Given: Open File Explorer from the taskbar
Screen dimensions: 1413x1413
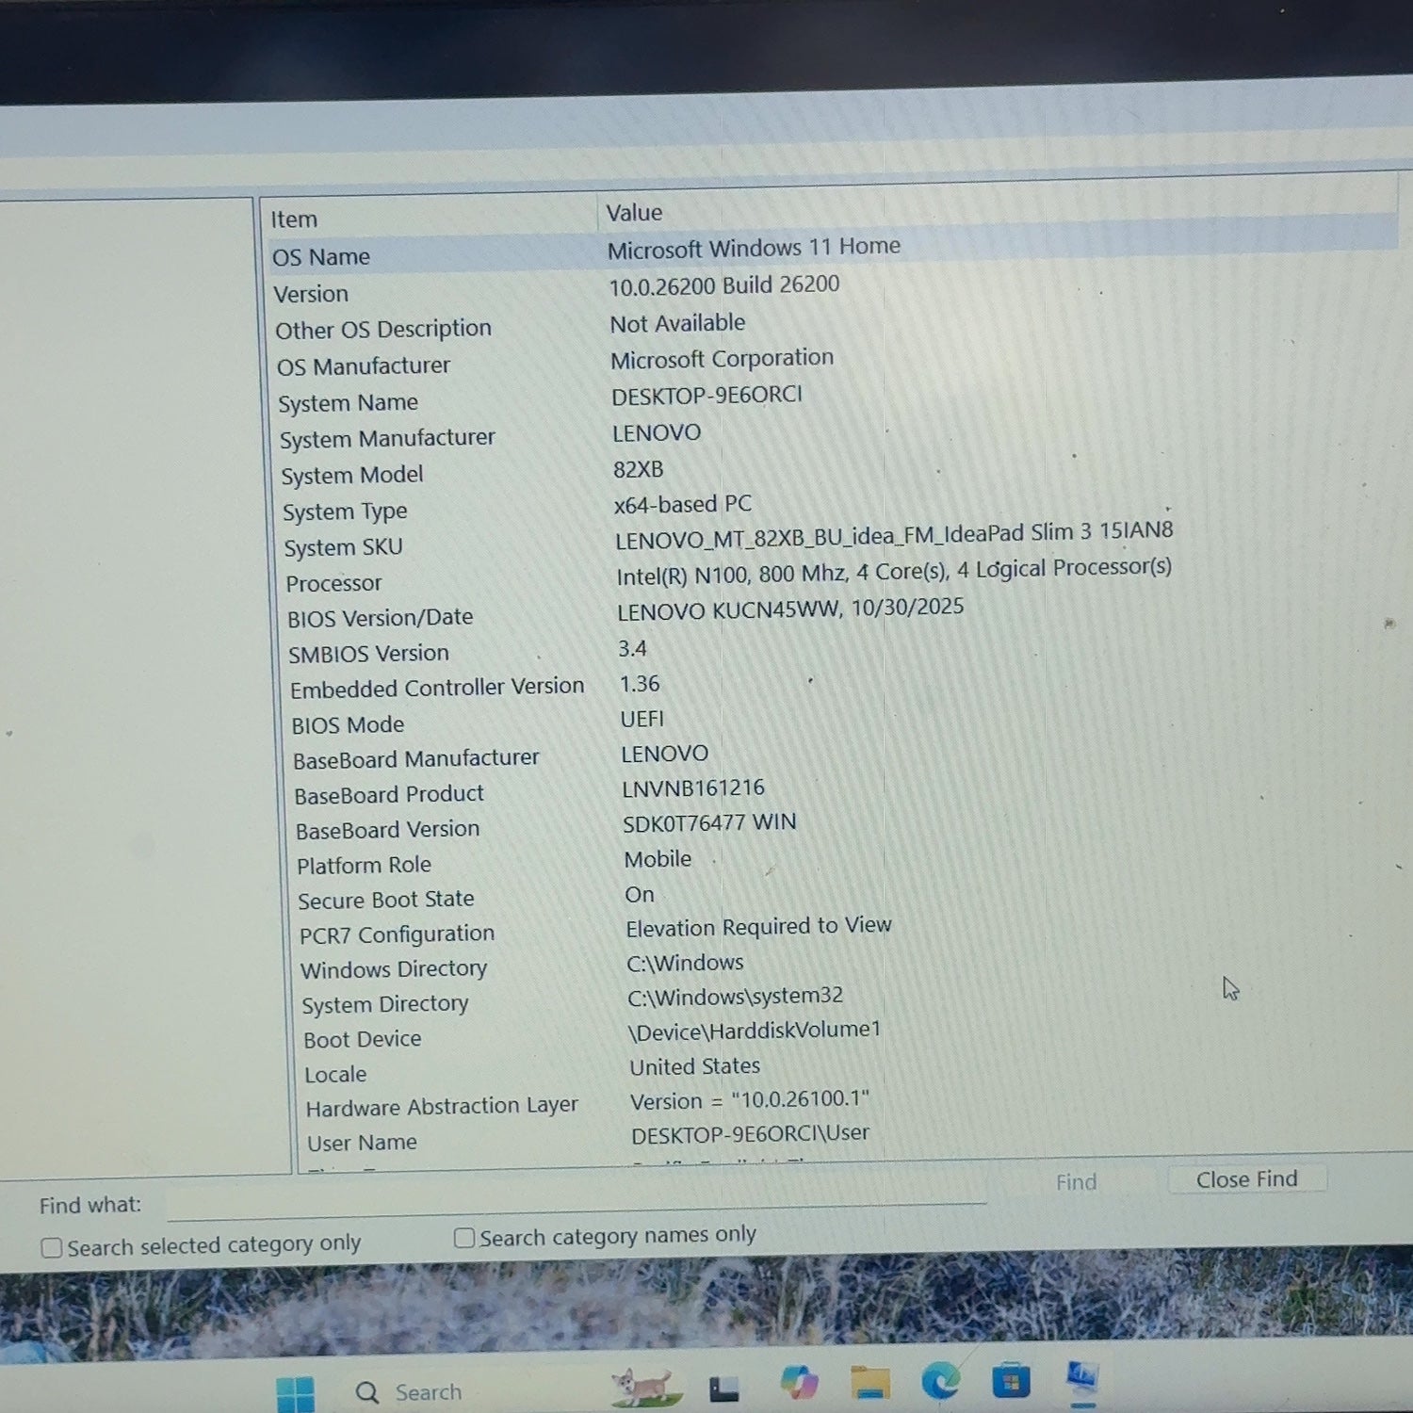Looking at the screenshot, I should click(x=869, y=1382).
